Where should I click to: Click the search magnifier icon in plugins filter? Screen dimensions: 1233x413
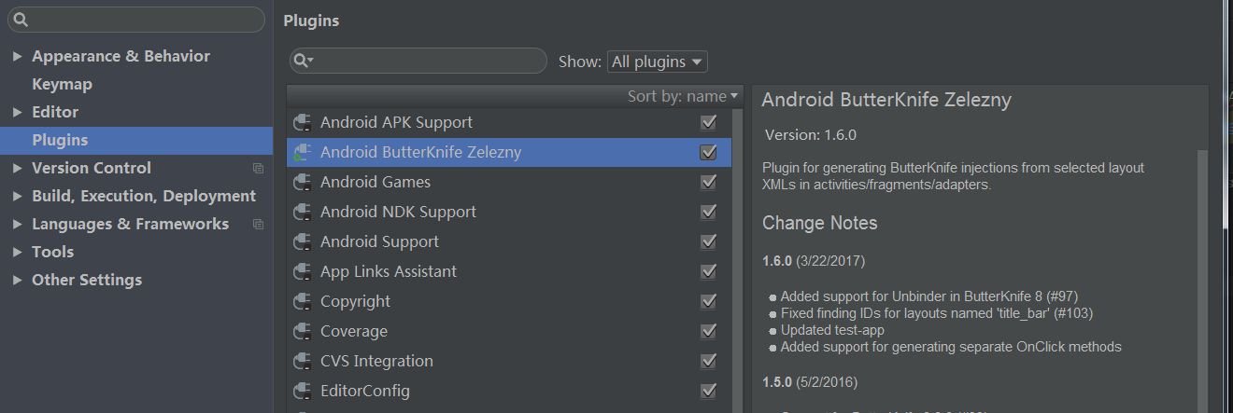point(303,61)
